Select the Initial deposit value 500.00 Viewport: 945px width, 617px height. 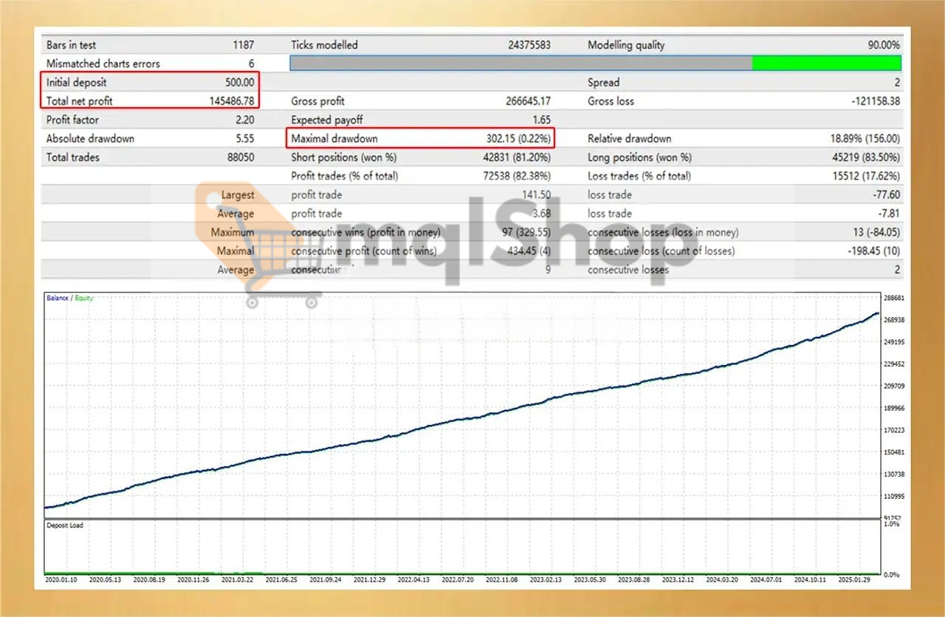tap(239, 83)
